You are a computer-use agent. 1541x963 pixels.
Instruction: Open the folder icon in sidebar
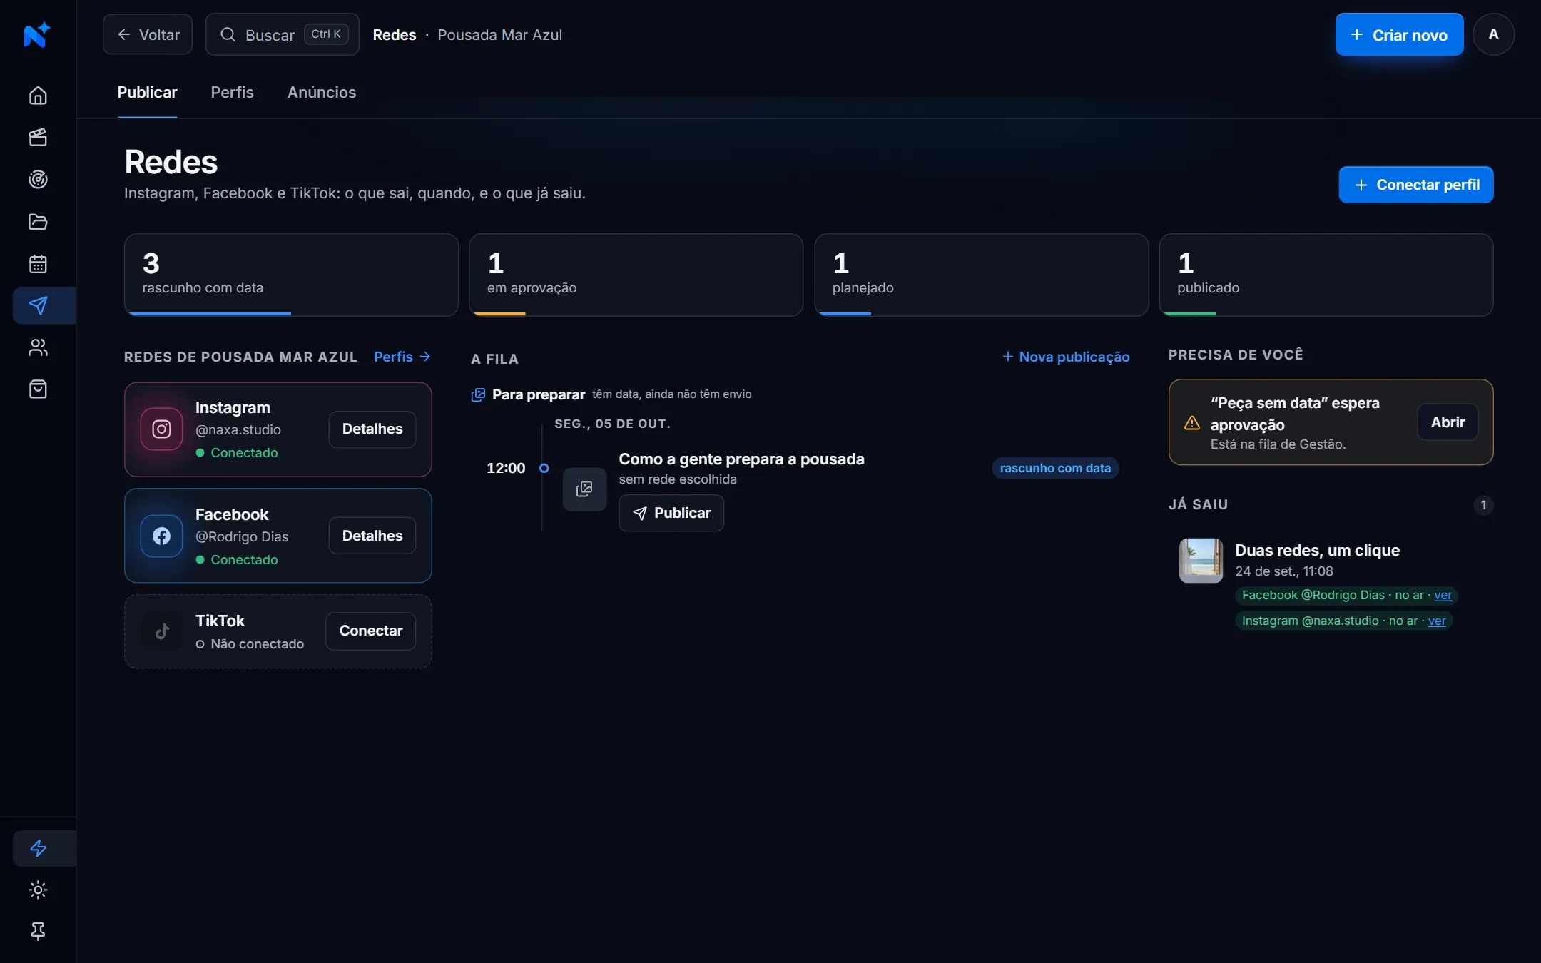click(38, 222)
